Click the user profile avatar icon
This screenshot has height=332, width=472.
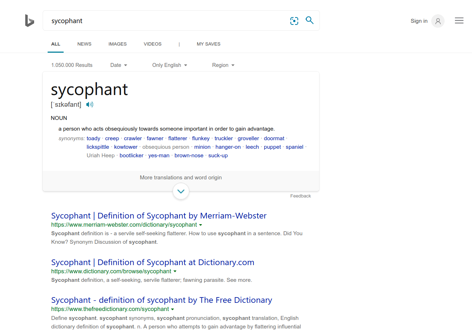coord(438,21)
